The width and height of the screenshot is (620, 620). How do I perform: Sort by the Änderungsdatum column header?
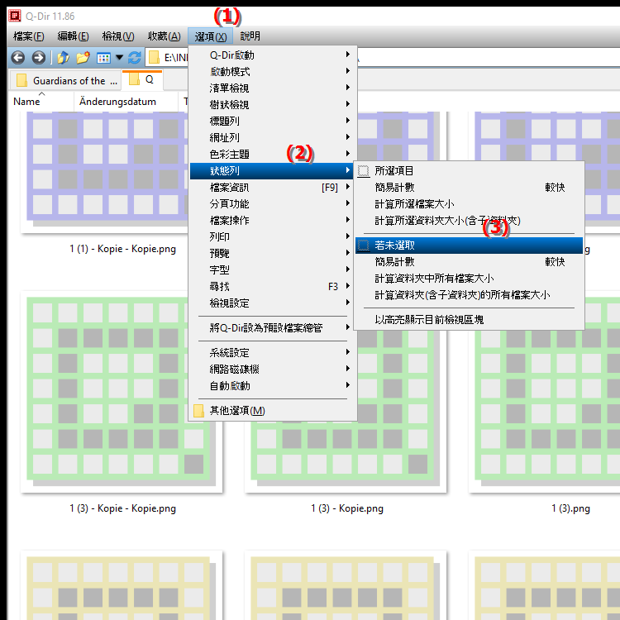tap(126, 101)
